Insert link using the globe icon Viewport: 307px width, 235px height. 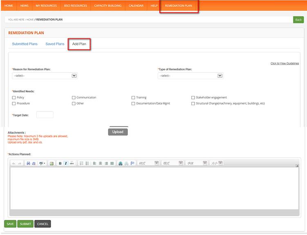click(121, 163)
